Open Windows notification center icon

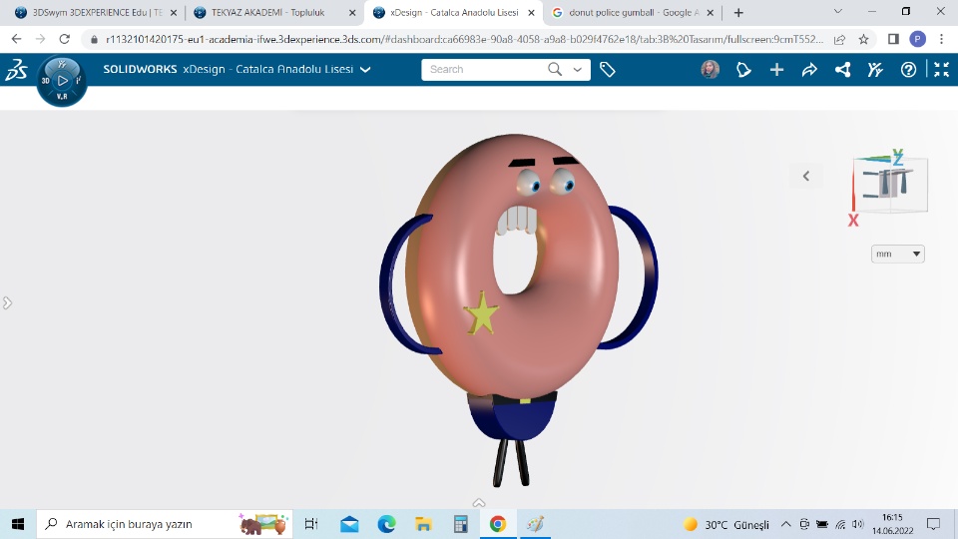[934, 524]
